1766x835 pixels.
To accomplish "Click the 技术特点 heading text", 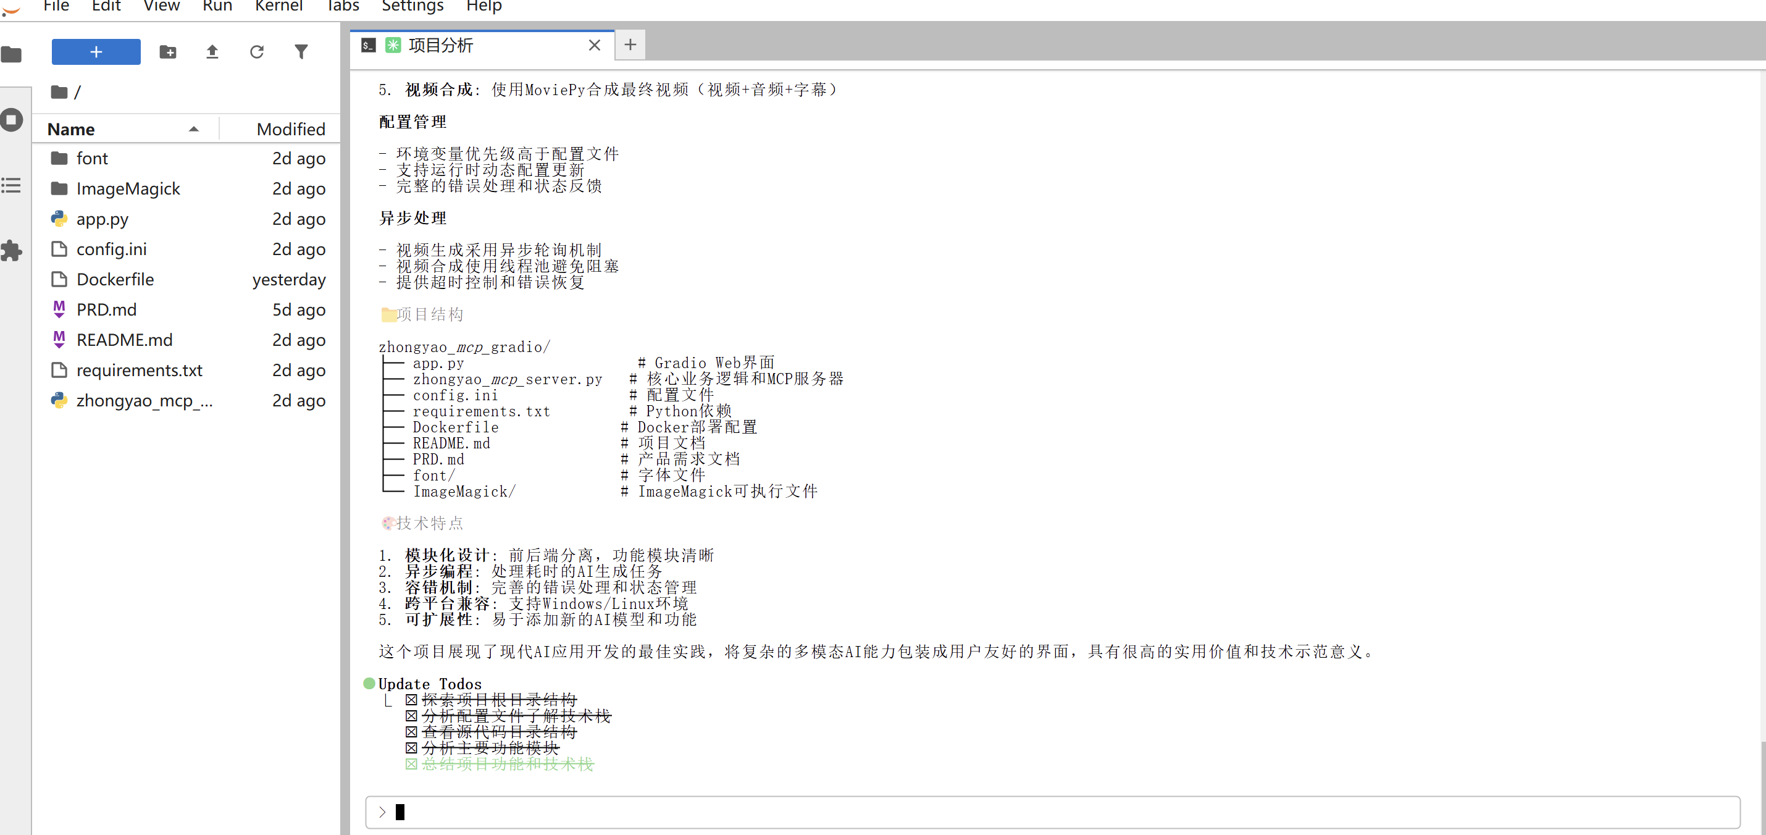I will coord(430,523).
